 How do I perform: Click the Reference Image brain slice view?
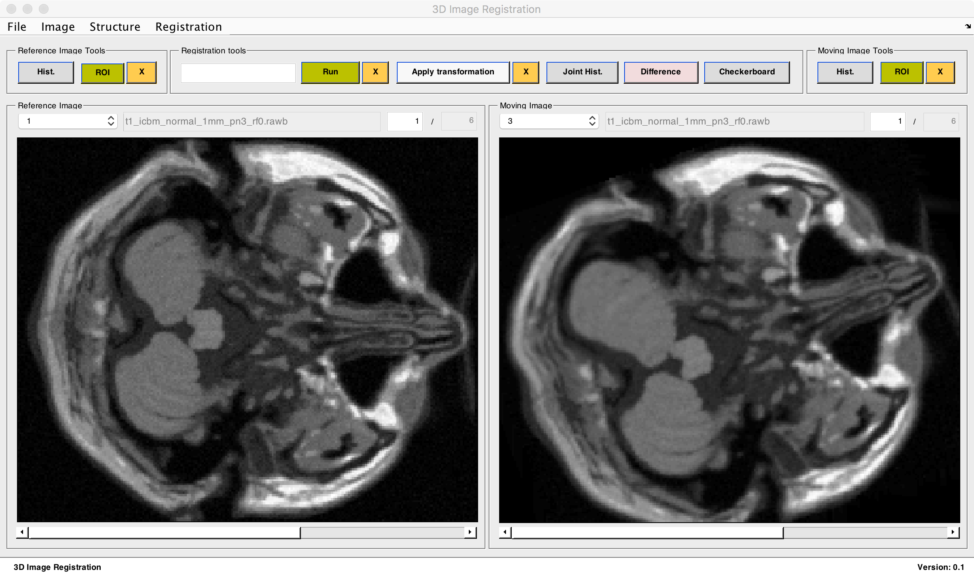tap(247, 330)
